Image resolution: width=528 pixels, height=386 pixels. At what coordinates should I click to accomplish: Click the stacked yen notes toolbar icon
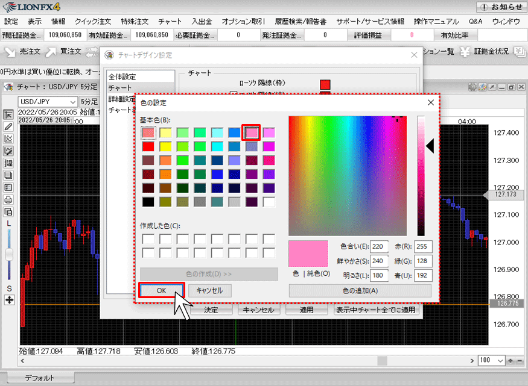click(x=520, y=51)
